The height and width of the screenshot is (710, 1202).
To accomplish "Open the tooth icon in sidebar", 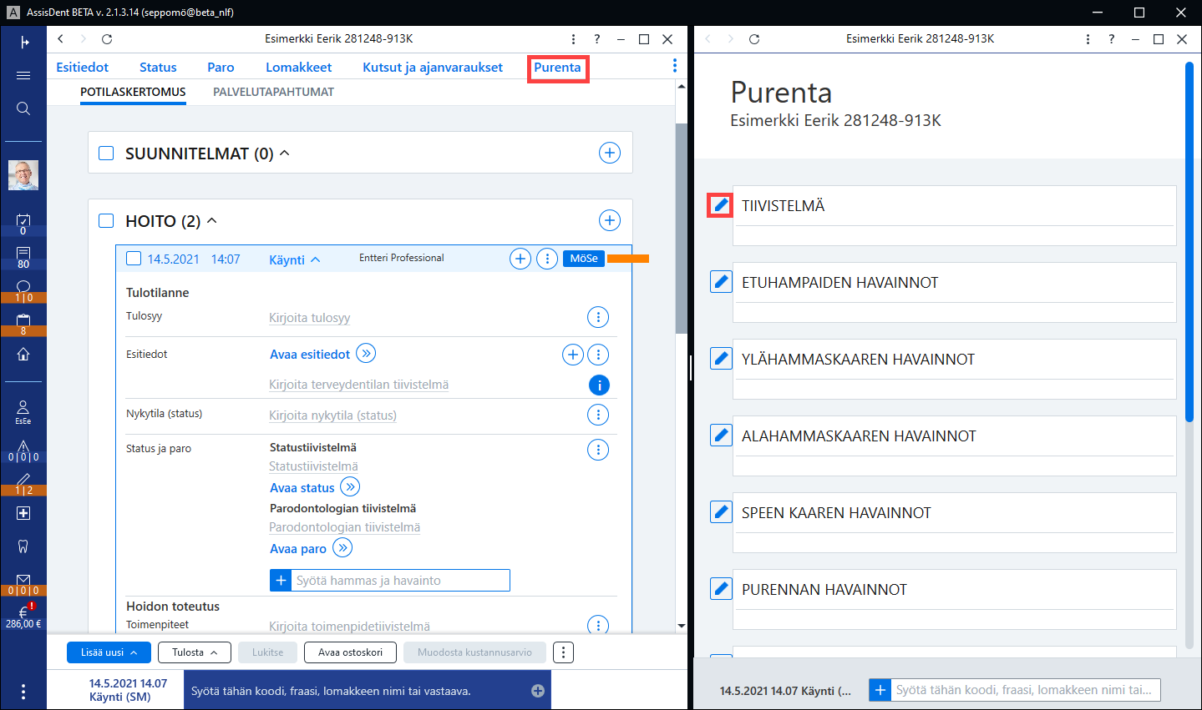I will coord(23,546).
